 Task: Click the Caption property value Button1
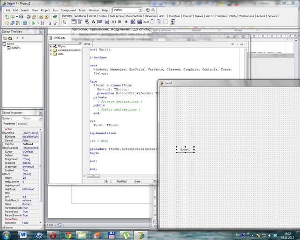pyautogui.click(x=30, y=144)
